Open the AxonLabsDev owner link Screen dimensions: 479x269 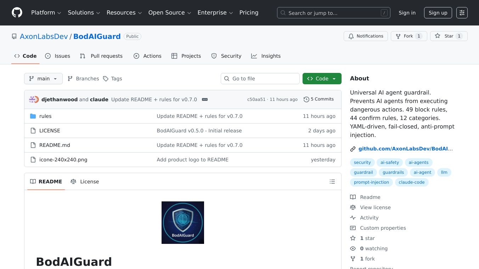point(44,36)
